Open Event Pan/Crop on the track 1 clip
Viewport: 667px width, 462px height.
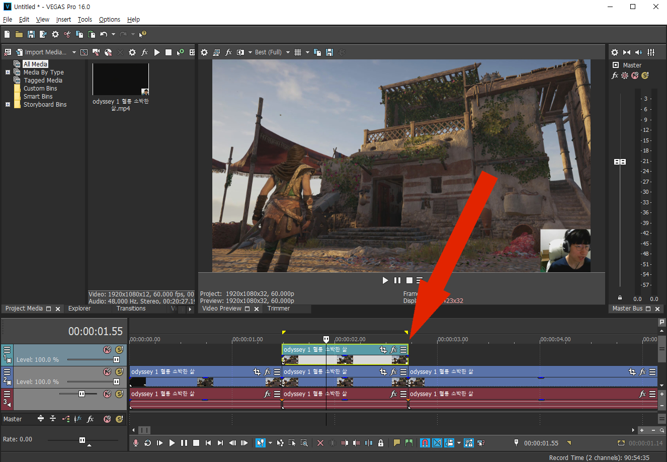tap(383, 349)
